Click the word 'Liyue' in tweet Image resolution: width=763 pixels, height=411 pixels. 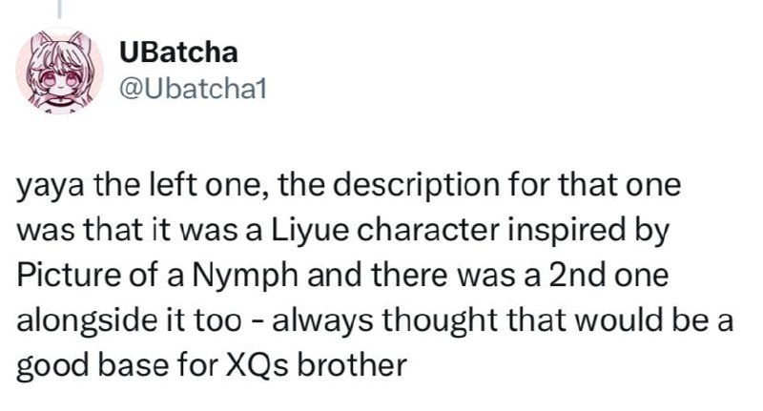coord(309,230)
